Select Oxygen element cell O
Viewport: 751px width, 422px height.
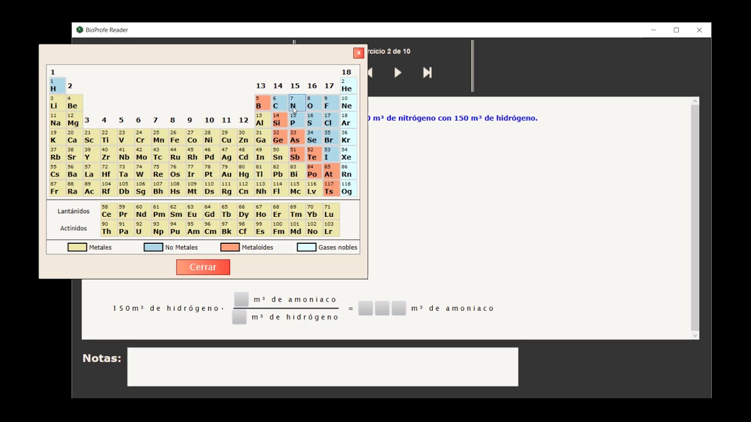coord(314,103)
